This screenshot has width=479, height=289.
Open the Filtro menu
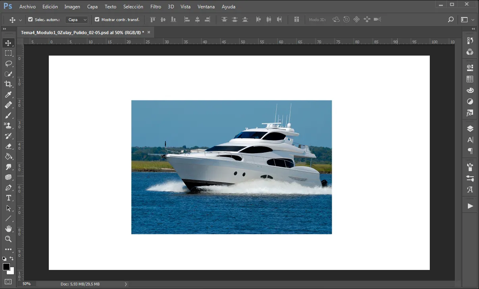[x=156, y=7]
